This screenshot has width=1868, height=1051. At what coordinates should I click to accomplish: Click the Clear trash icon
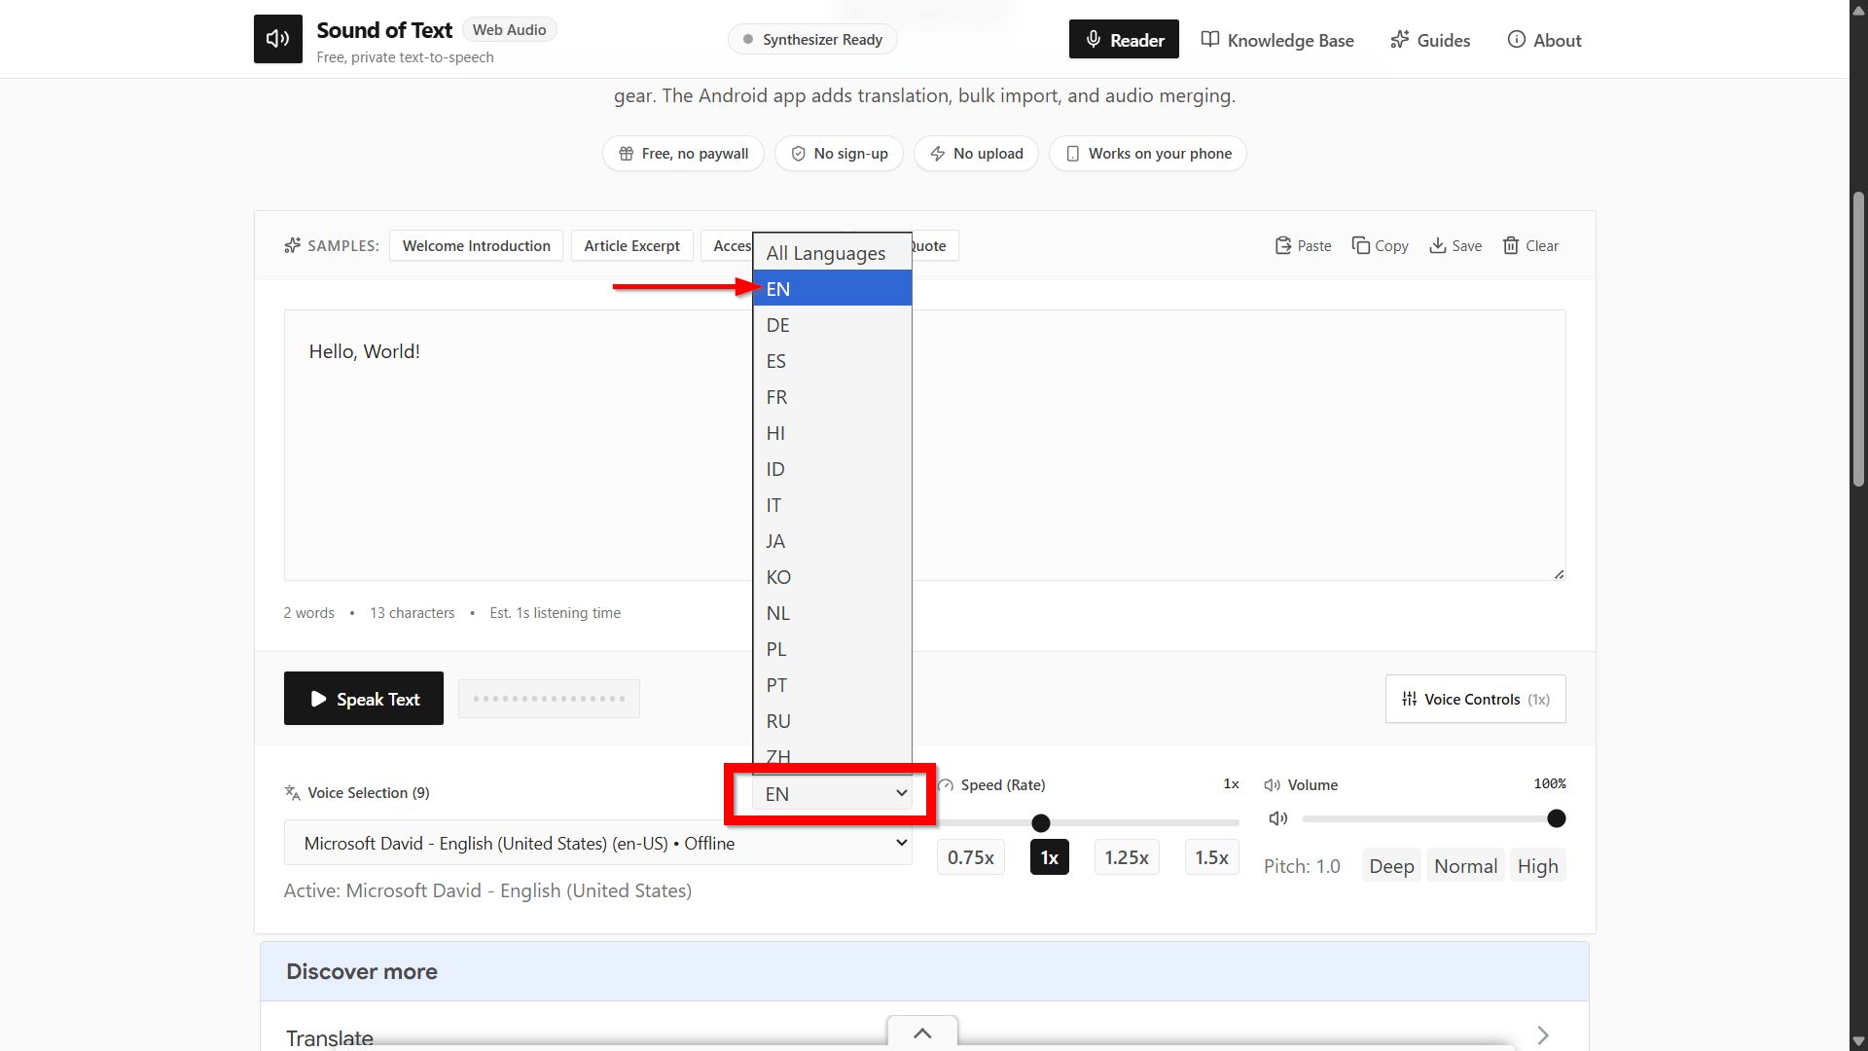(x=1511, y=246)
